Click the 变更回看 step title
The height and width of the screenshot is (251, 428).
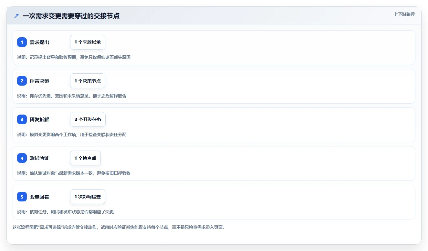pos(39,197)
